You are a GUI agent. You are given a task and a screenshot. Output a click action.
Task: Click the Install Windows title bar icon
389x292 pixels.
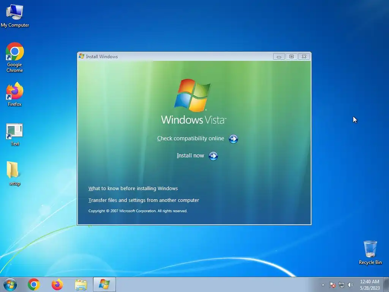(x=81, y=56)
